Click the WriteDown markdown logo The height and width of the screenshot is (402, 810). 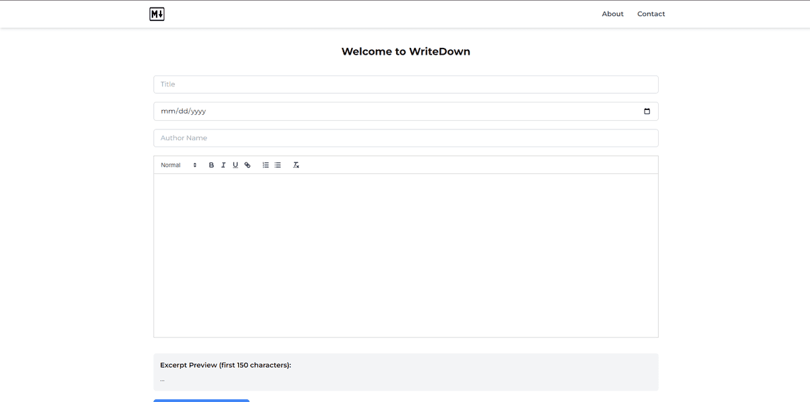tap(157, 13)
